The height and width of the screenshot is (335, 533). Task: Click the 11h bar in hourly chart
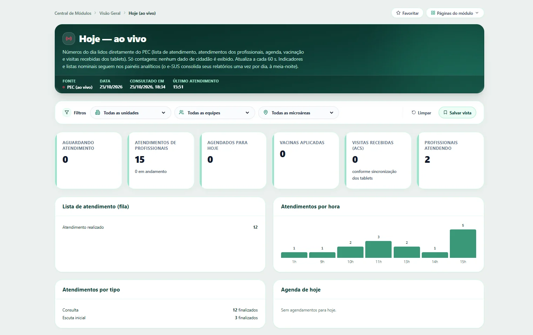point(378,249)
